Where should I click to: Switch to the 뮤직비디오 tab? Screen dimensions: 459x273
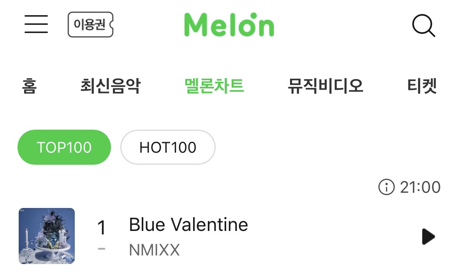pos(325,86)
